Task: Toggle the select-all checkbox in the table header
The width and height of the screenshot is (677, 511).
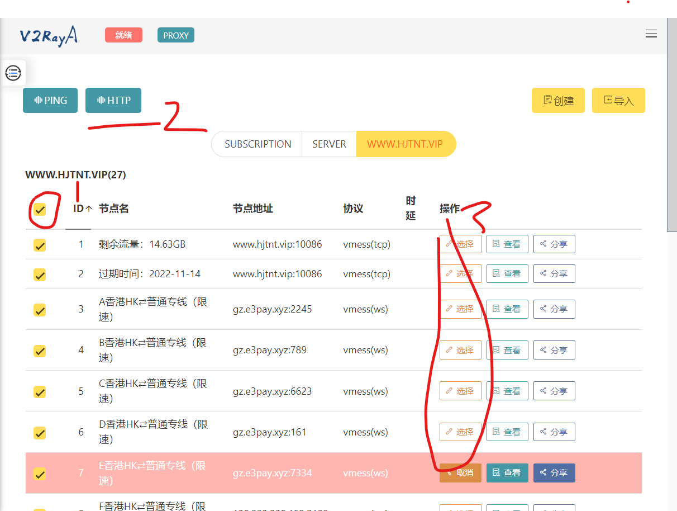Action: pos(40,210)
